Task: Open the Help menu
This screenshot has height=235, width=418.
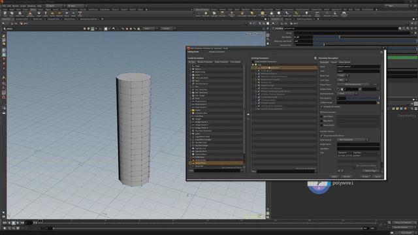Action: pyautogui.click(x=39, y=6)
